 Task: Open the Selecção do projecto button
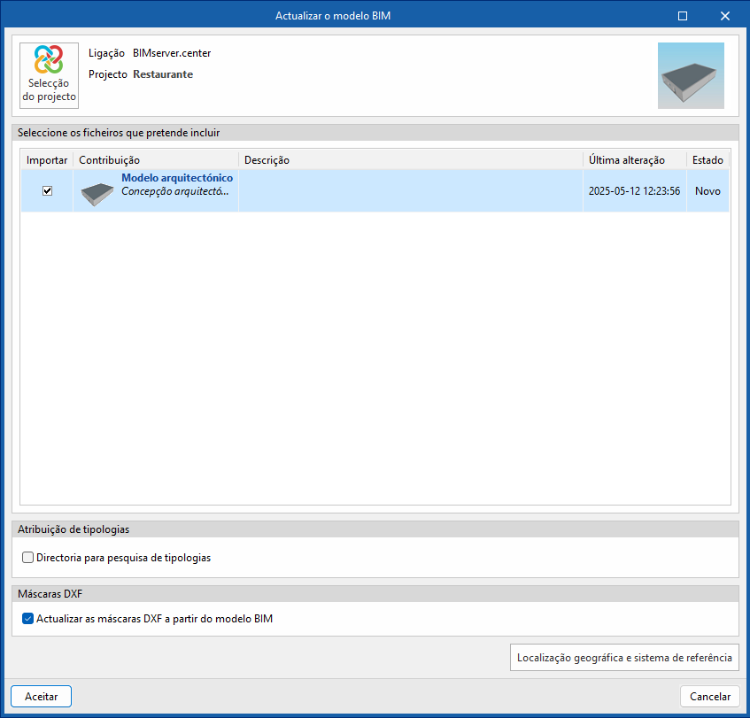click(49, 75)
